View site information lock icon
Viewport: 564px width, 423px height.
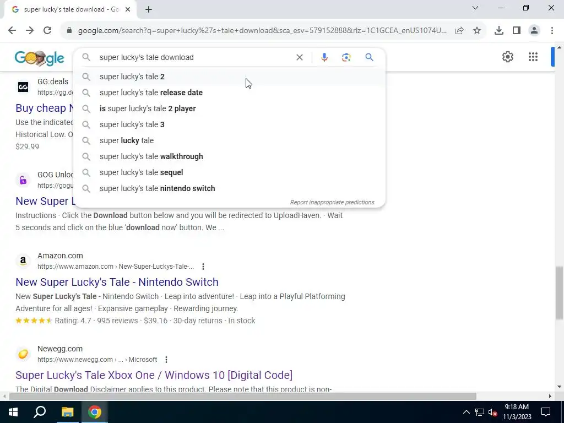[69, 31]
